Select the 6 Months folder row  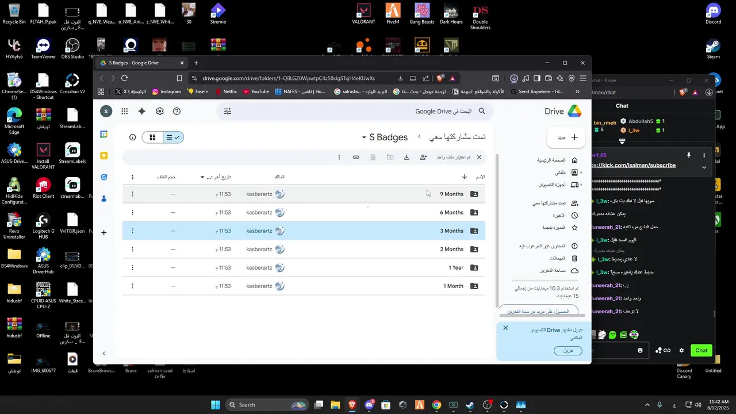(304, 212)
